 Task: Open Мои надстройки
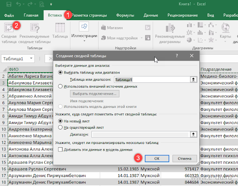pyautogui.click(x=119, y=38)
